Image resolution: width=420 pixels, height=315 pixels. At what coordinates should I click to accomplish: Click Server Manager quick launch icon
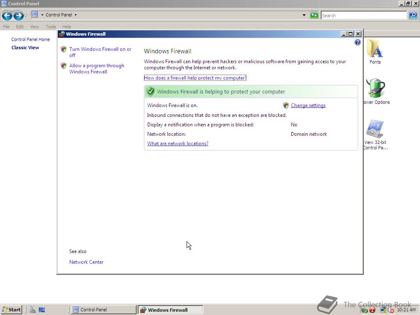[x=32, y=310]
